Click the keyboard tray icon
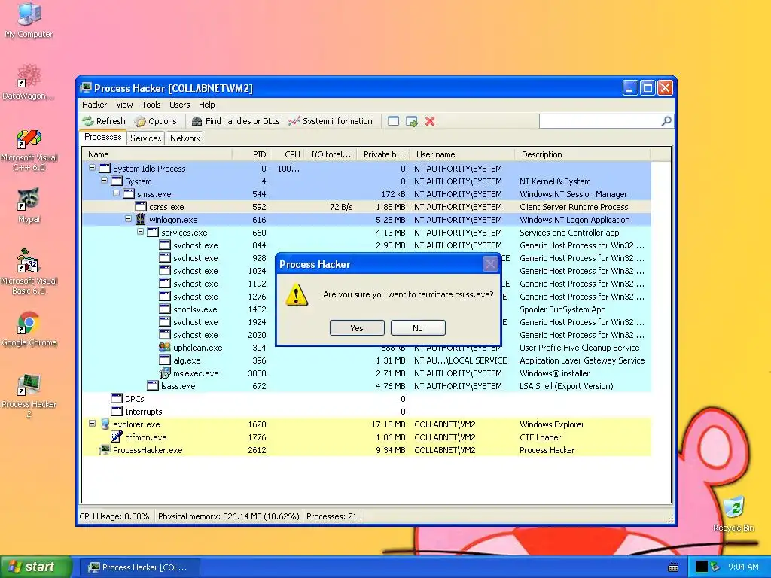The image size is (771, 578). [x=674, y=567]
